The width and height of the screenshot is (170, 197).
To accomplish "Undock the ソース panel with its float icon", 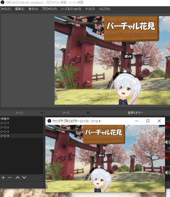I will 88,113.
